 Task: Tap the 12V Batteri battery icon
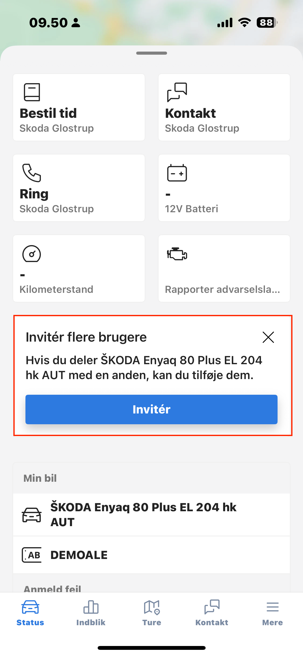[177, 173]
